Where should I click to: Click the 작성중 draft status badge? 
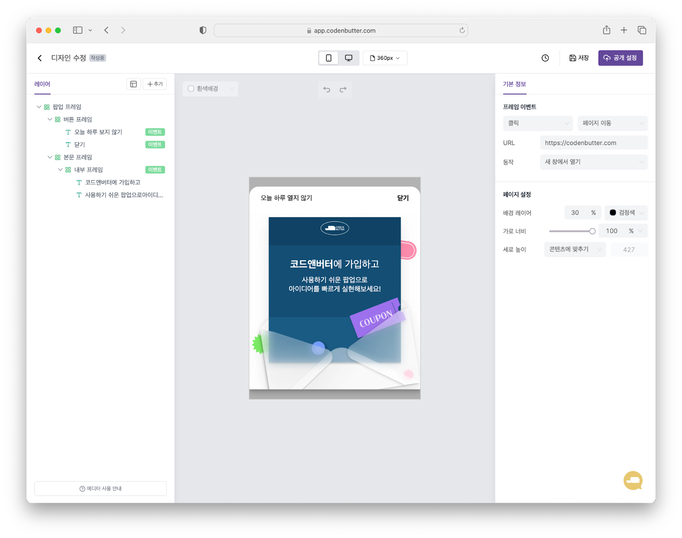point(97,58)
